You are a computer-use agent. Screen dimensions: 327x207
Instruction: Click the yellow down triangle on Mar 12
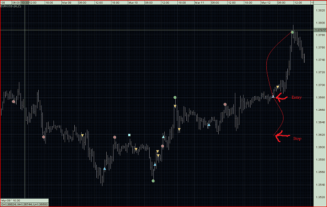[x=278, y=87]
